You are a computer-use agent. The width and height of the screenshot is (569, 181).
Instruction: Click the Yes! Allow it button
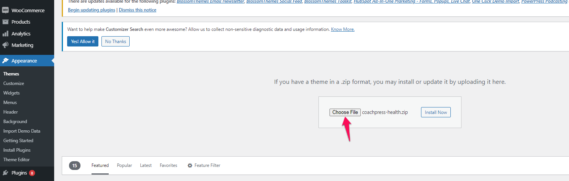[83, 42]
